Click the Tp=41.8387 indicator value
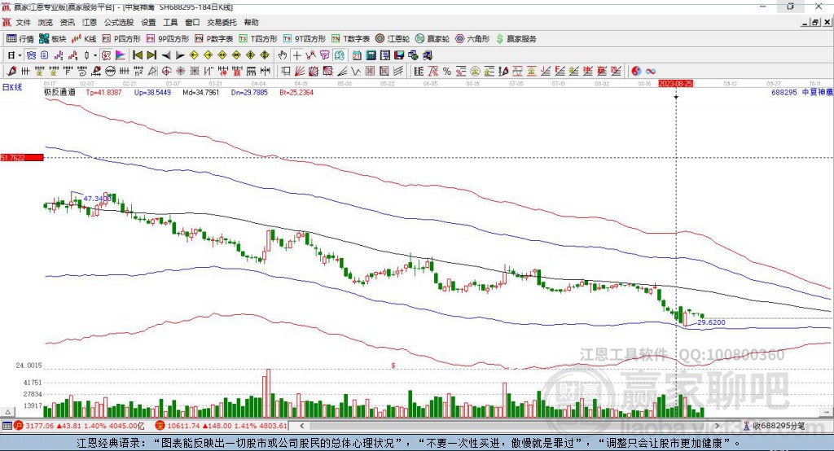This screenshot has width=834, height=451. (103, 92)
